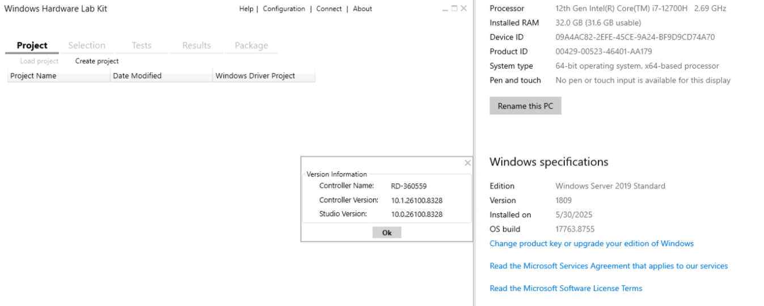This screenshot has height=306, width=764.
Task: Open the Help menu in HLK
Action: pos(246,8)
